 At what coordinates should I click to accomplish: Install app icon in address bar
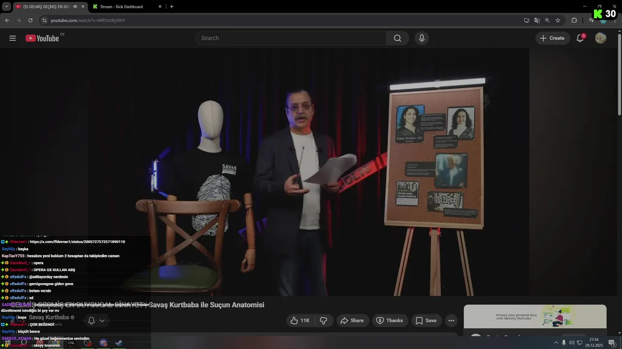coord(526,20)
